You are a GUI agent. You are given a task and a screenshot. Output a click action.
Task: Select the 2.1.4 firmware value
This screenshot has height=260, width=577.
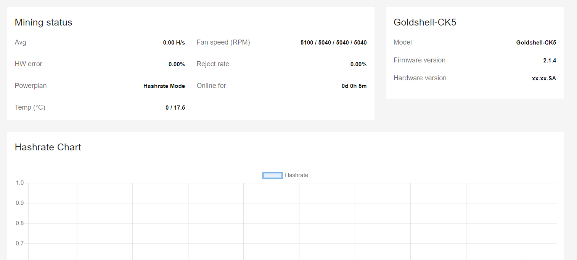[550, 61]
